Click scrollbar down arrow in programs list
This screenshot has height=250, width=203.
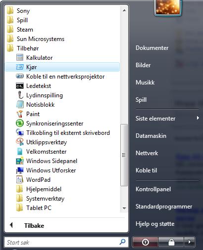124,208
